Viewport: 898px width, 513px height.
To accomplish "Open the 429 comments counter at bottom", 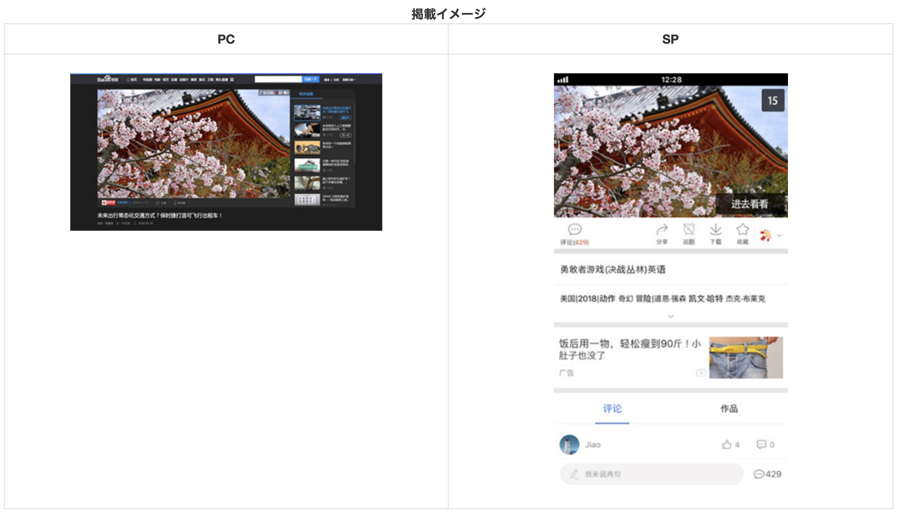I will point(767,474).
